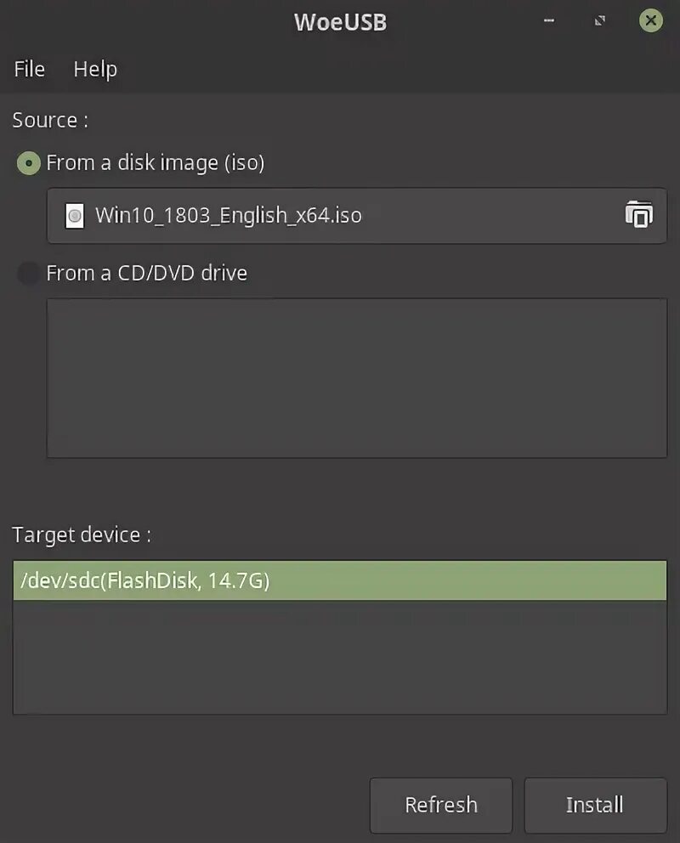
Task: Click the 'From a disk image (iso)' label text
Action: pyautogui.click(x=156, y=163)
